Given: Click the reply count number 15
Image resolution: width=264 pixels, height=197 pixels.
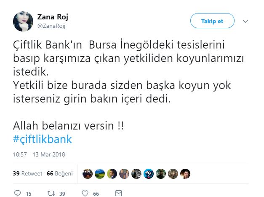Looking at the screenshot, I should coord(29,194).
